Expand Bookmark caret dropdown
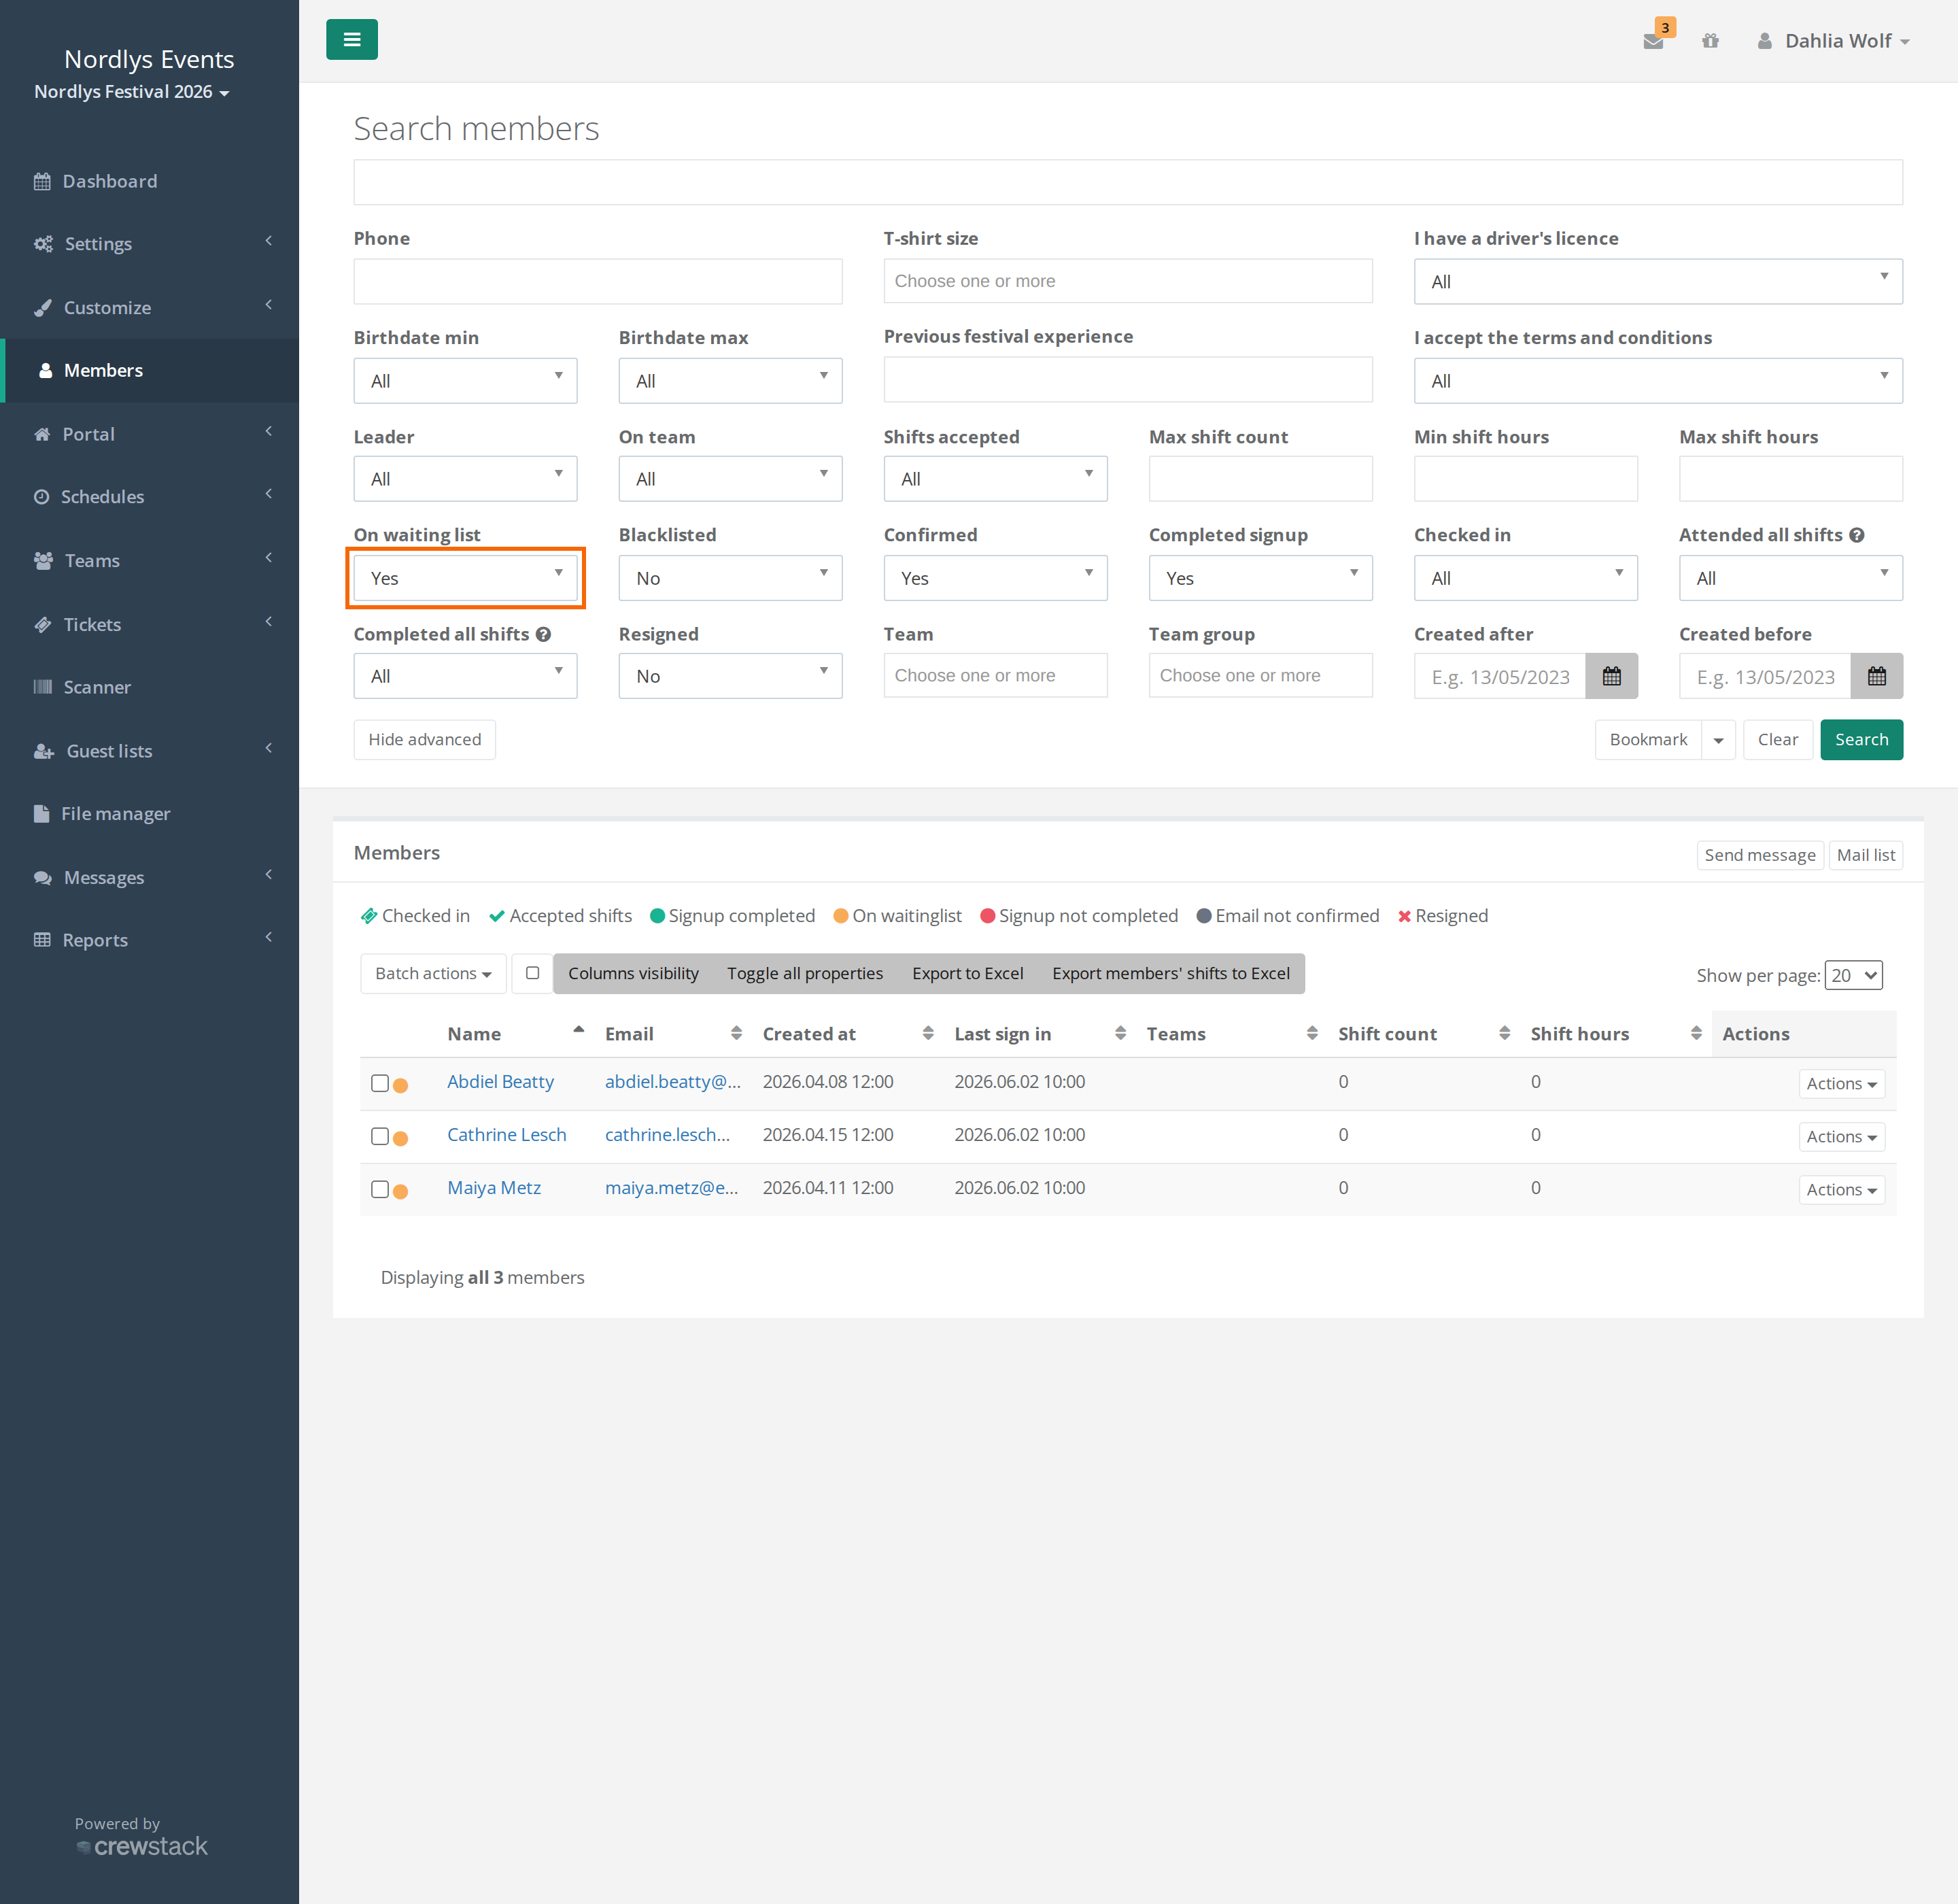The width and height of the screenshot is (1958, 1904). coord(1718,740)
